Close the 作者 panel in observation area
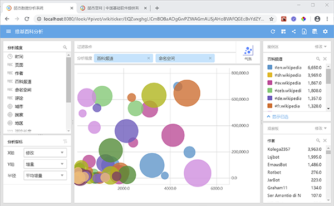 [x=325, y=140]
